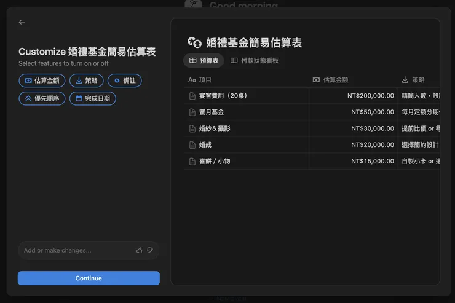455x303 pixels.
Task: Switch to the 預算表 tab
Action: (204, 61)
